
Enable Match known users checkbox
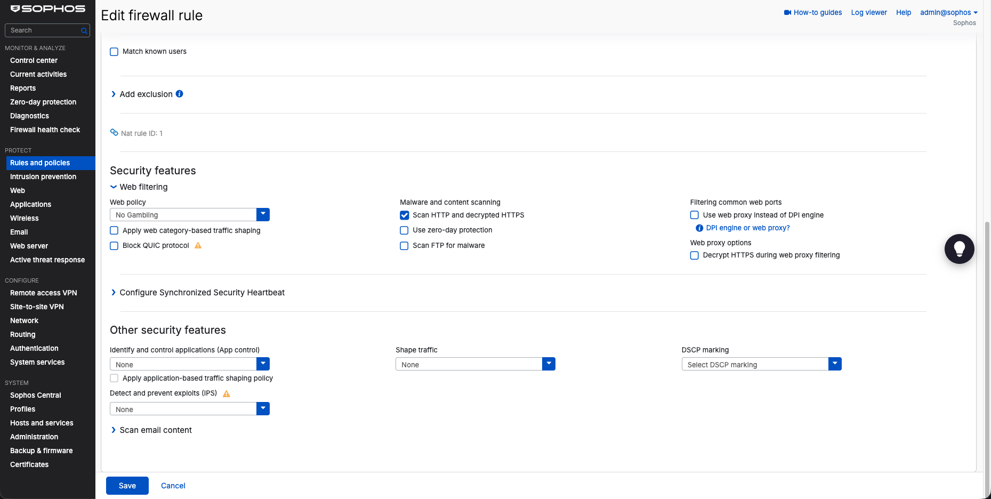[x=114, y=52]
